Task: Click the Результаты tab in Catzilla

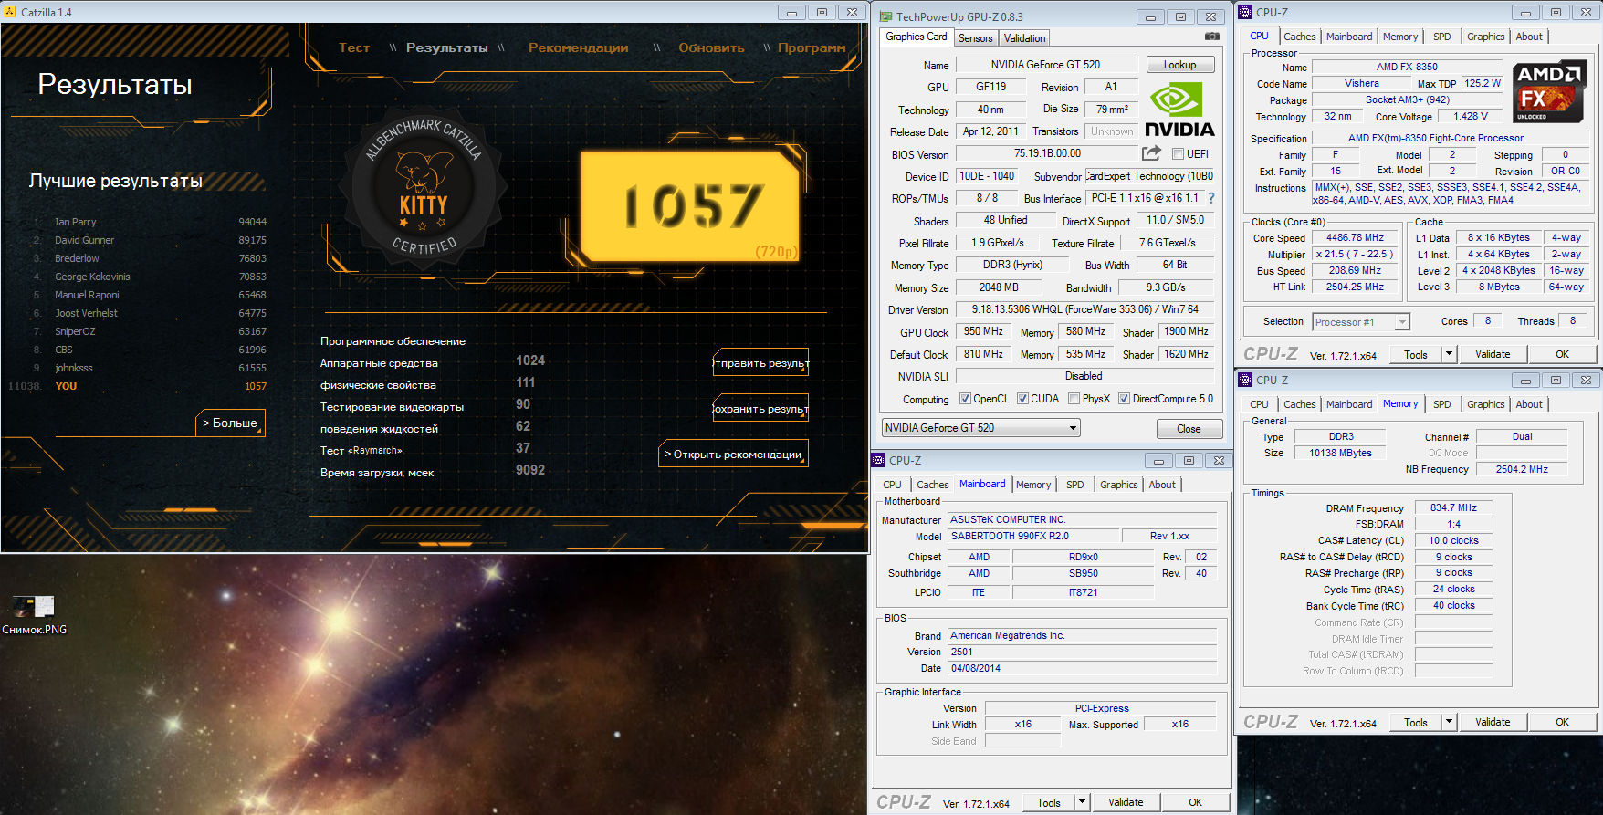Action: coord(447,47)
